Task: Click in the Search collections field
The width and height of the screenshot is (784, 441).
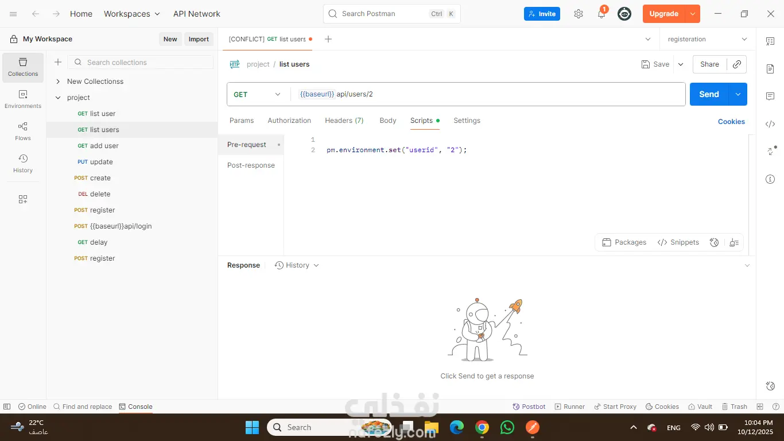Action: click(x=141, y=63)
